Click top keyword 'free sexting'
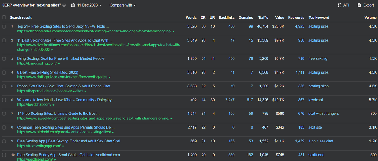Screen dimensions: 378x161 point(318,59)
